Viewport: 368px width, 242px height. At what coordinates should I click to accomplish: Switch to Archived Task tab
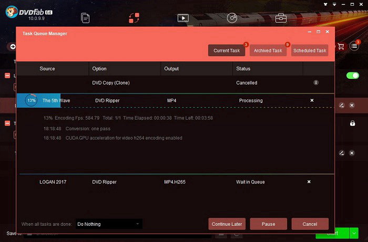(x=268, y=50)
